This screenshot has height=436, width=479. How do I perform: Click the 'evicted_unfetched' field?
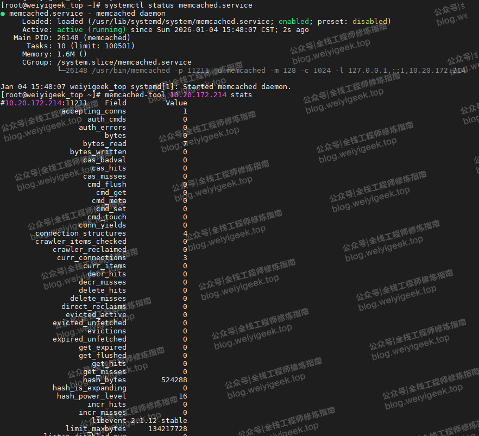(90, 323)
